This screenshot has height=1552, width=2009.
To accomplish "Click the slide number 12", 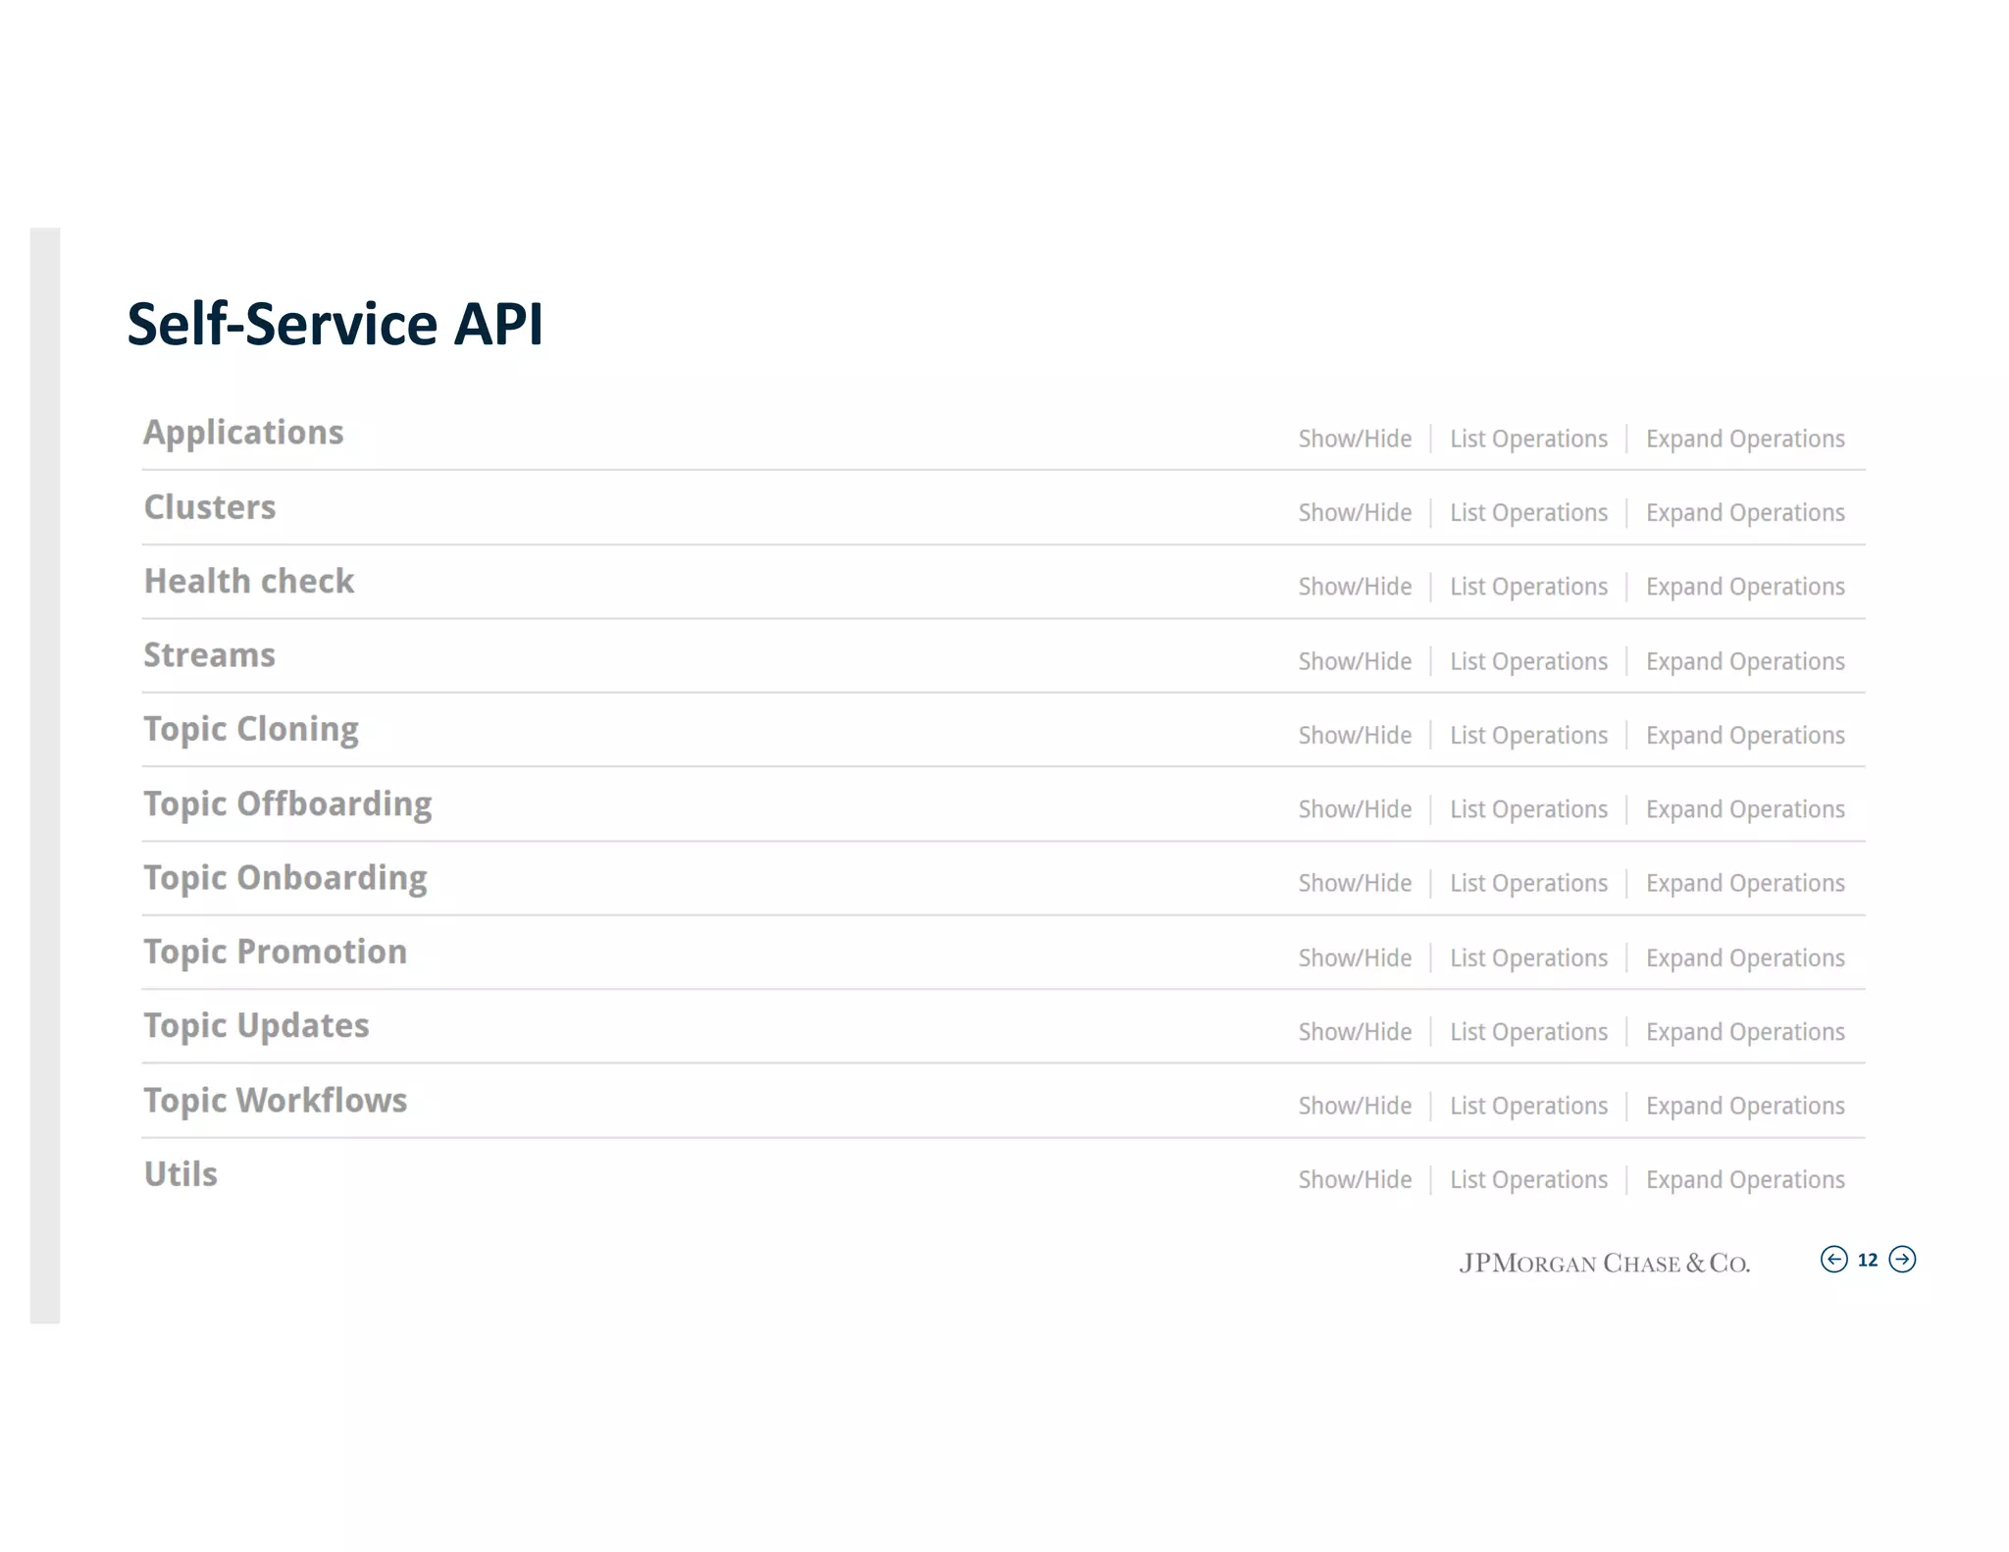I will click(1868, 1260).
